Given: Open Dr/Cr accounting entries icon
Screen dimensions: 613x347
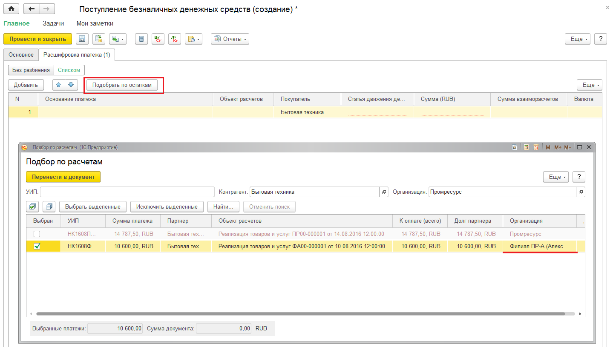Looking at the screenshot, I should point(158,39).
